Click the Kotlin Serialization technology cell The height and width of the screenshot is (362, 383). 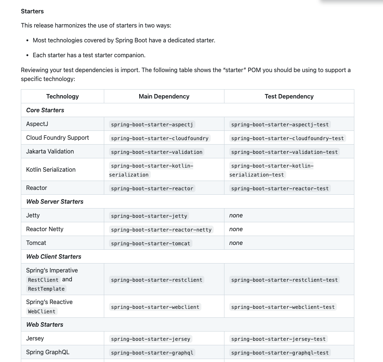(x=51, y=169)
